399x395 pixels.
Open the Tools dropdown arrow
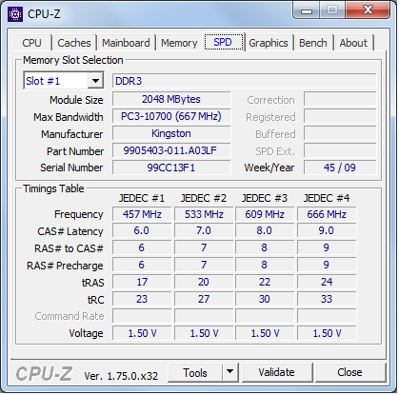coord(229,372)
